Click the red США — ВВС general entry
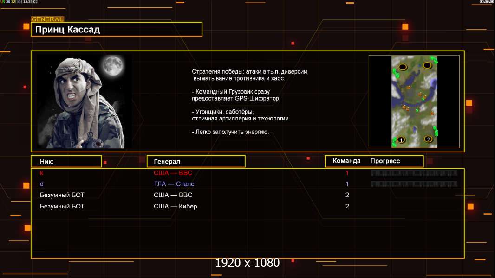Viewport: 495px width, 278px height. pos(173,173)
